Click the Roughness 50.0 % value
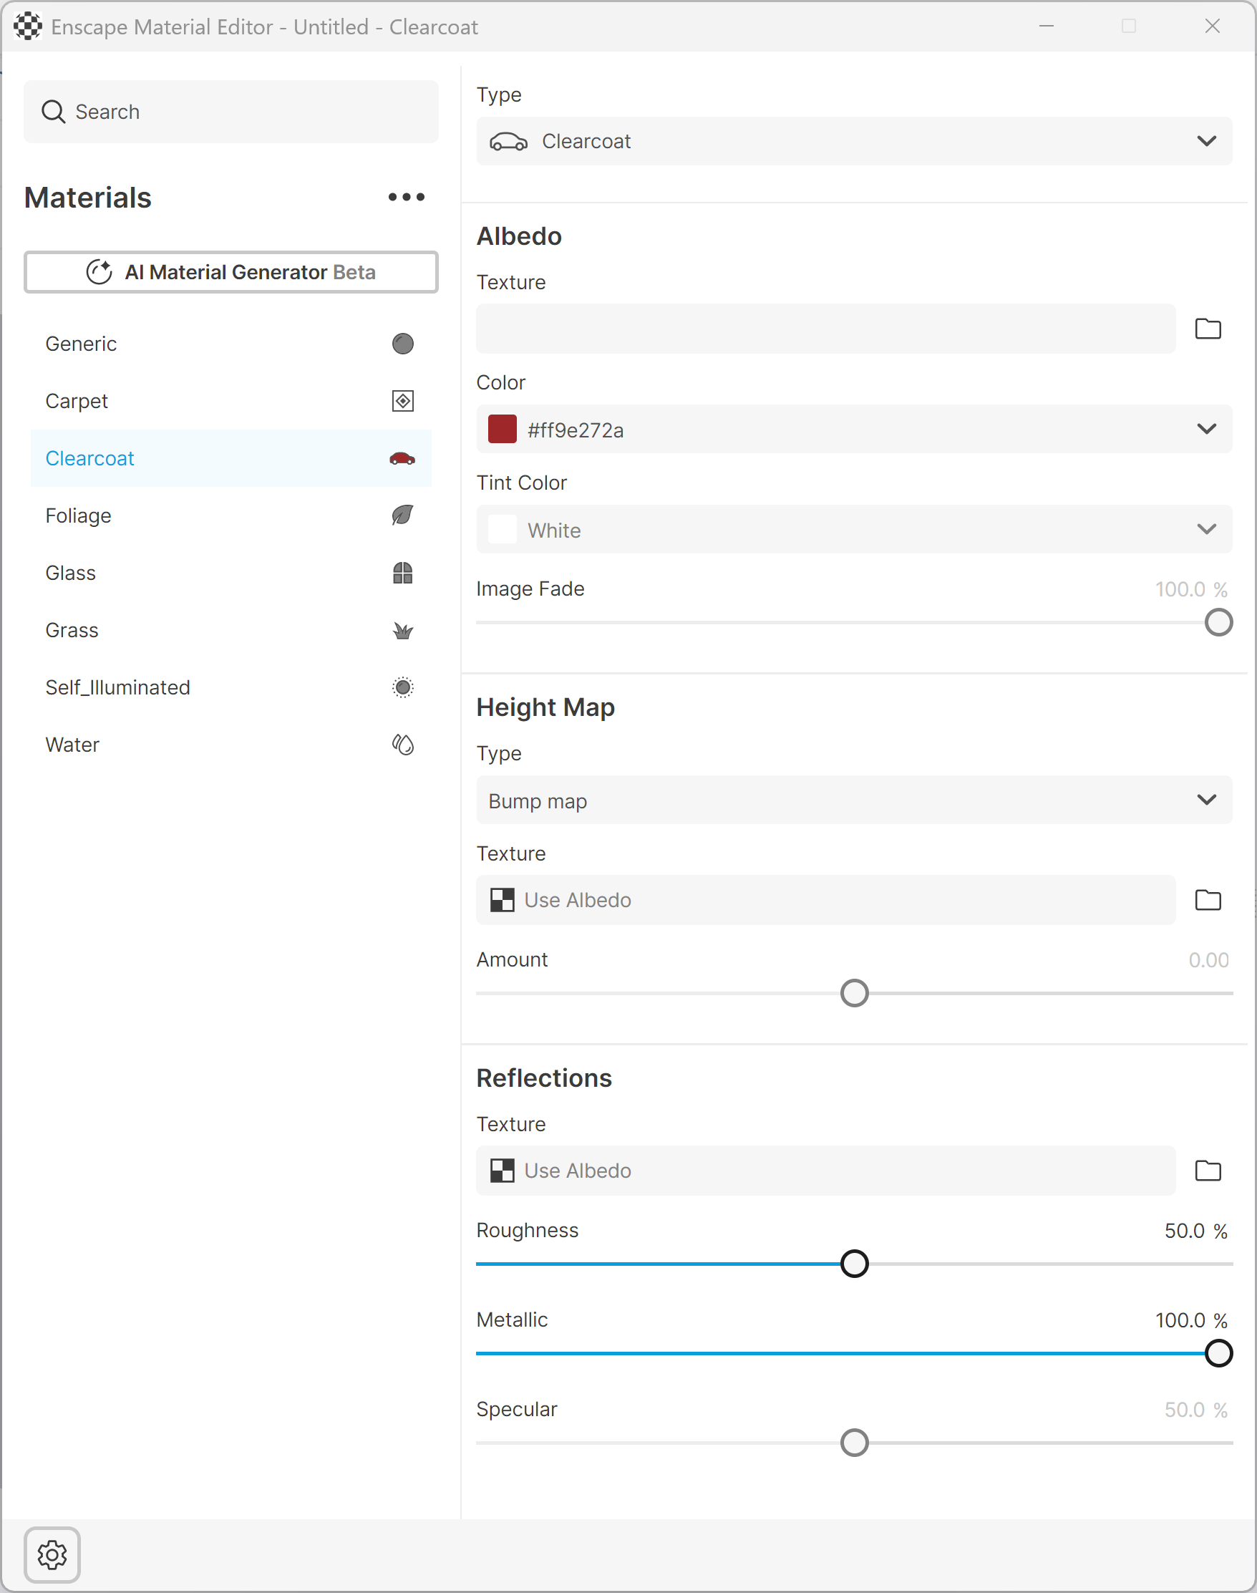 tap(1195, 1231)
